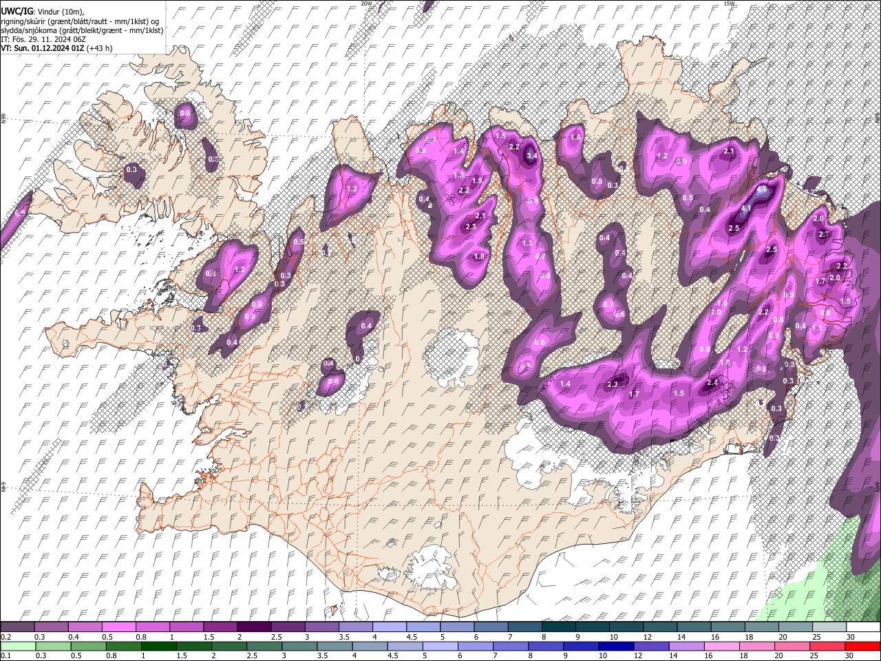This screenshot has height=661, width=881.
Task: Click the snow scale swatch for 1–1.5 mm
Action: coord(187,627)
